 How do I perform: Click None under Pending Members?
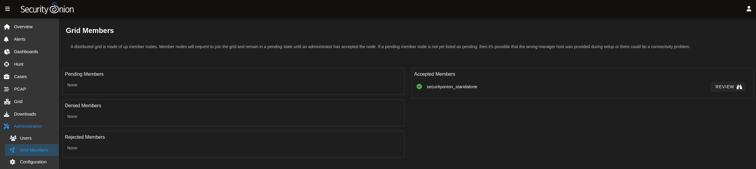coord(72,85)
